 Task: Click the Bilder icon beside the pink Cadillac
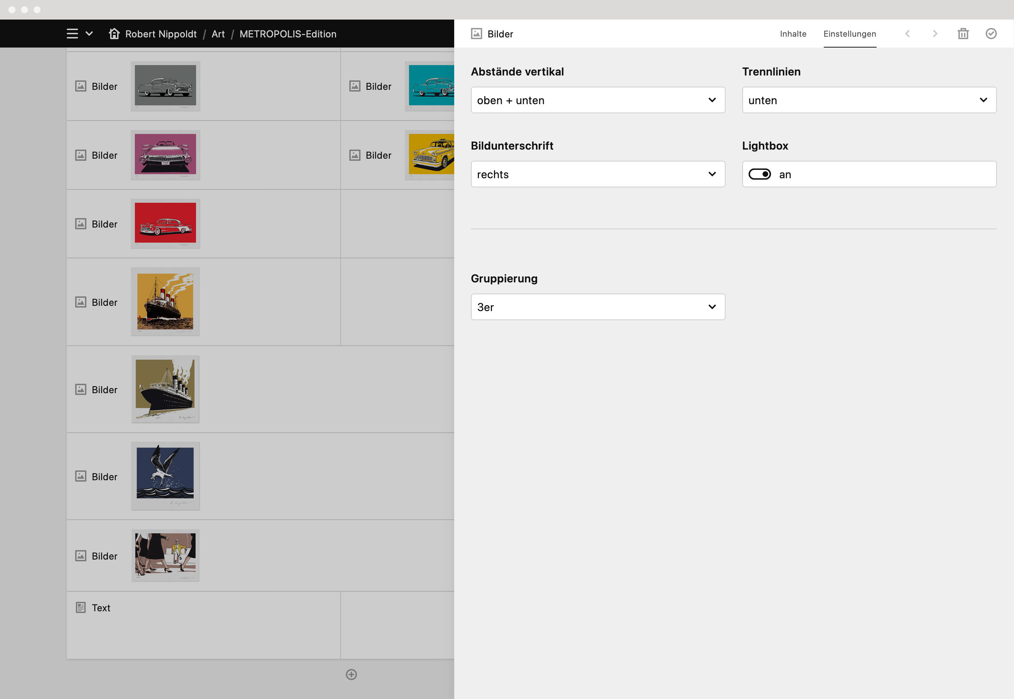pyautogui.click(x=81, y=155)
